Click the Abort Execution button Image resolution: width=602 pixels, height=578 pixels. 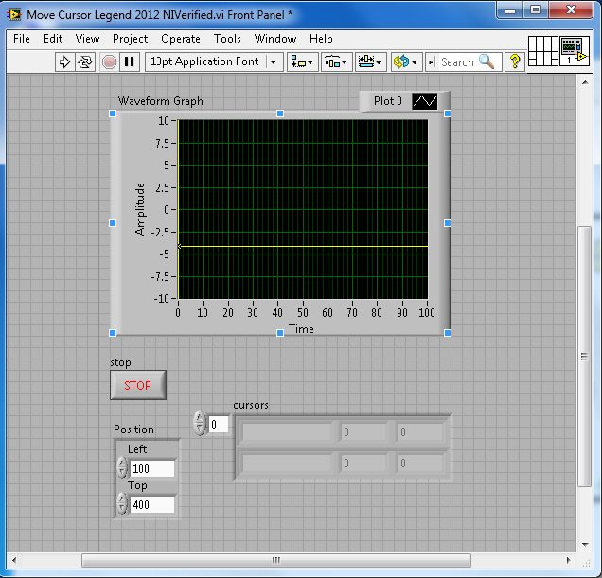pos(109,61)
